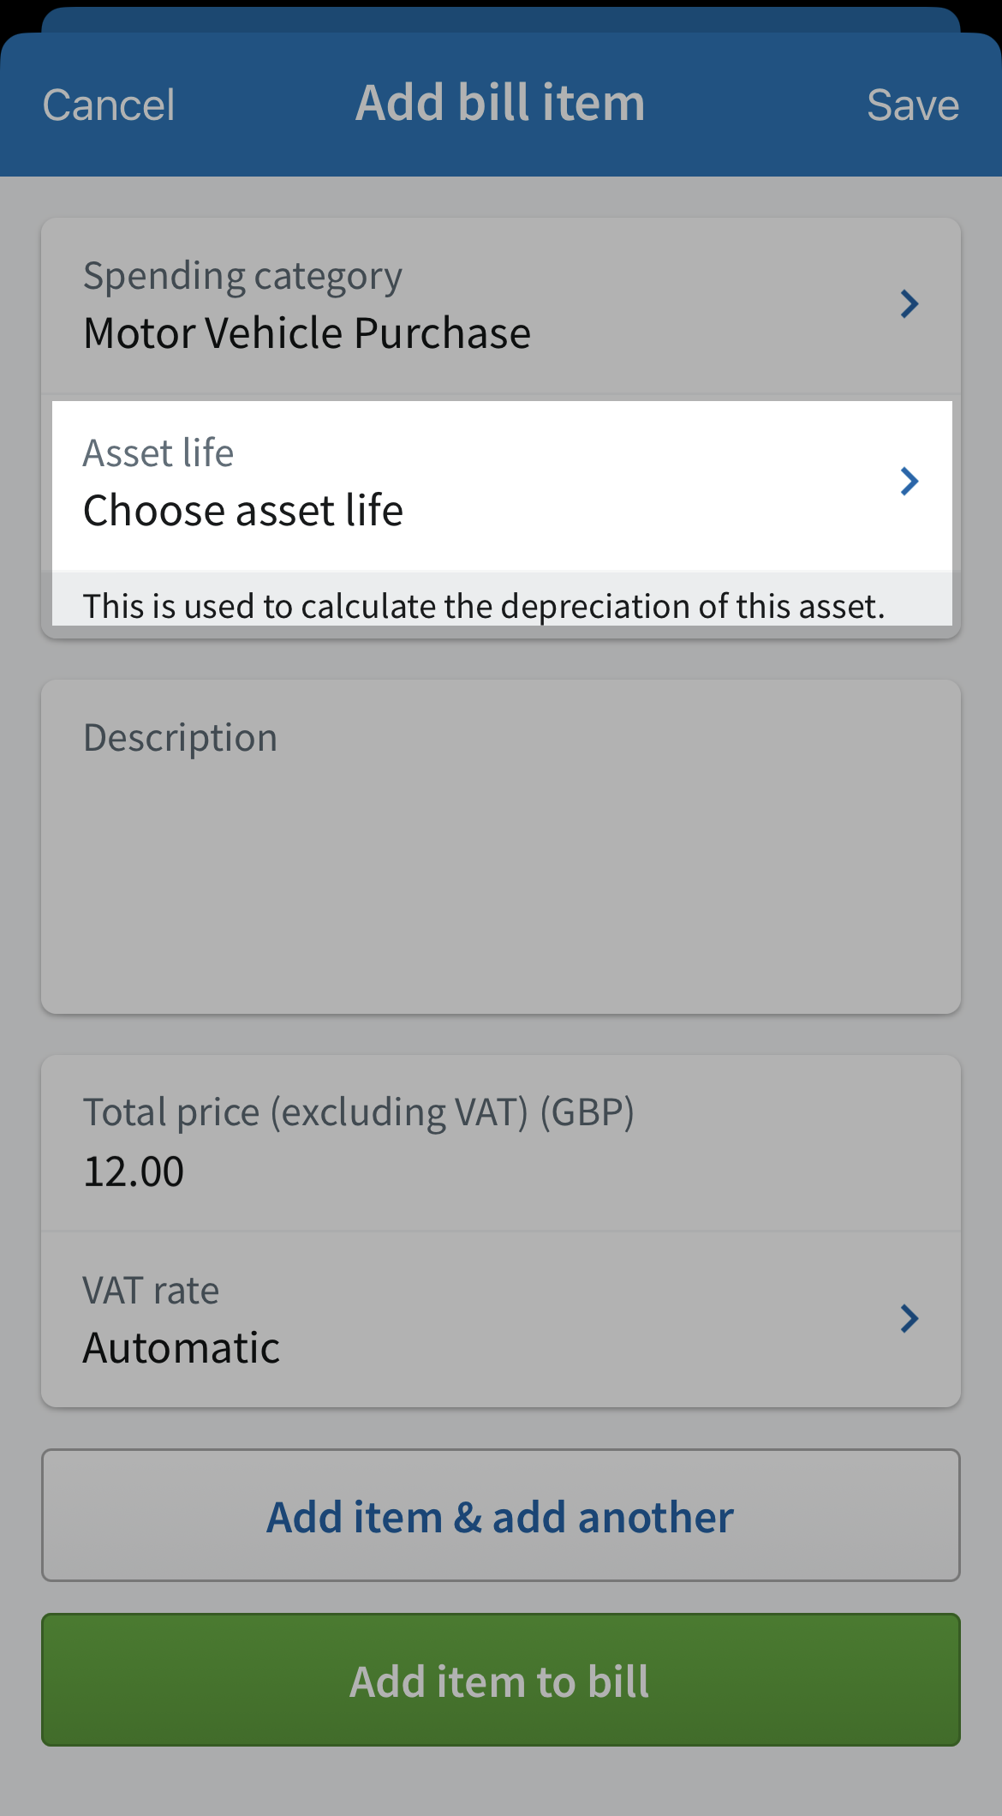Select the highlighted Asset life section
The image size is (1002, 1816).
(x=501, y=482)
